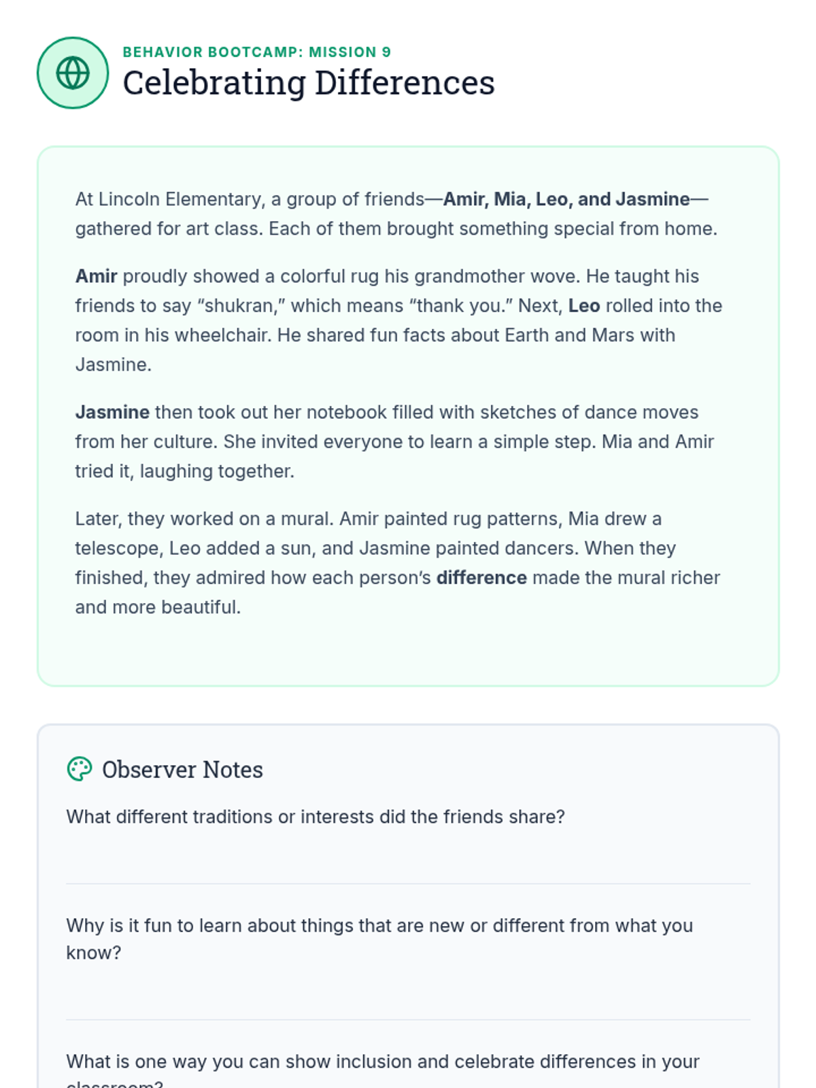This screenshot has width=816, height=1088.
Task: Click the "Observer Notes" heading
Action: [x=182, y=770]
